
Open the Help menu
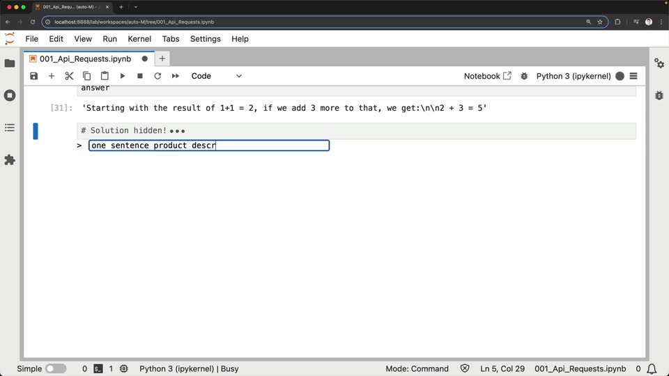(240, 39)
